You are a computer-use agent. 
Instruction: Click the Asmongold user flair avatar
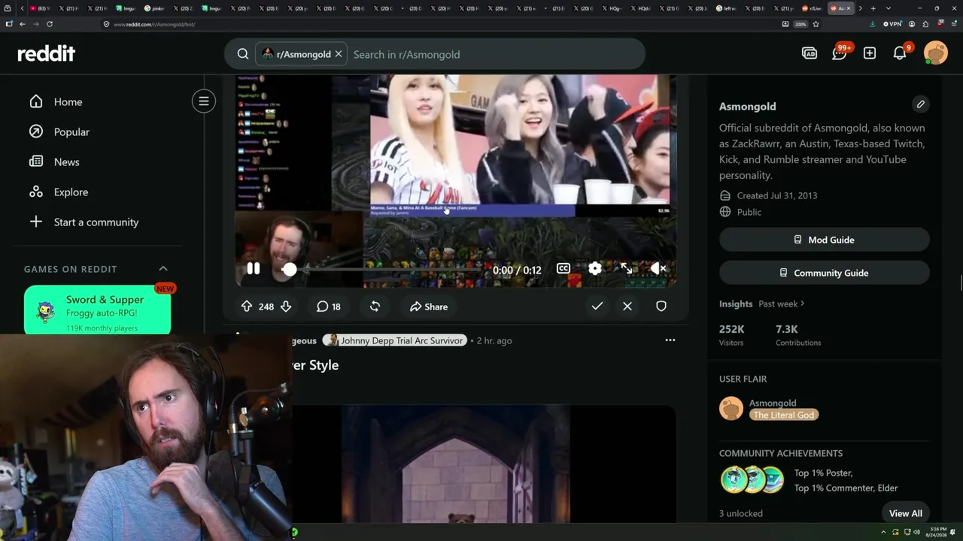[x=731, y=409]
